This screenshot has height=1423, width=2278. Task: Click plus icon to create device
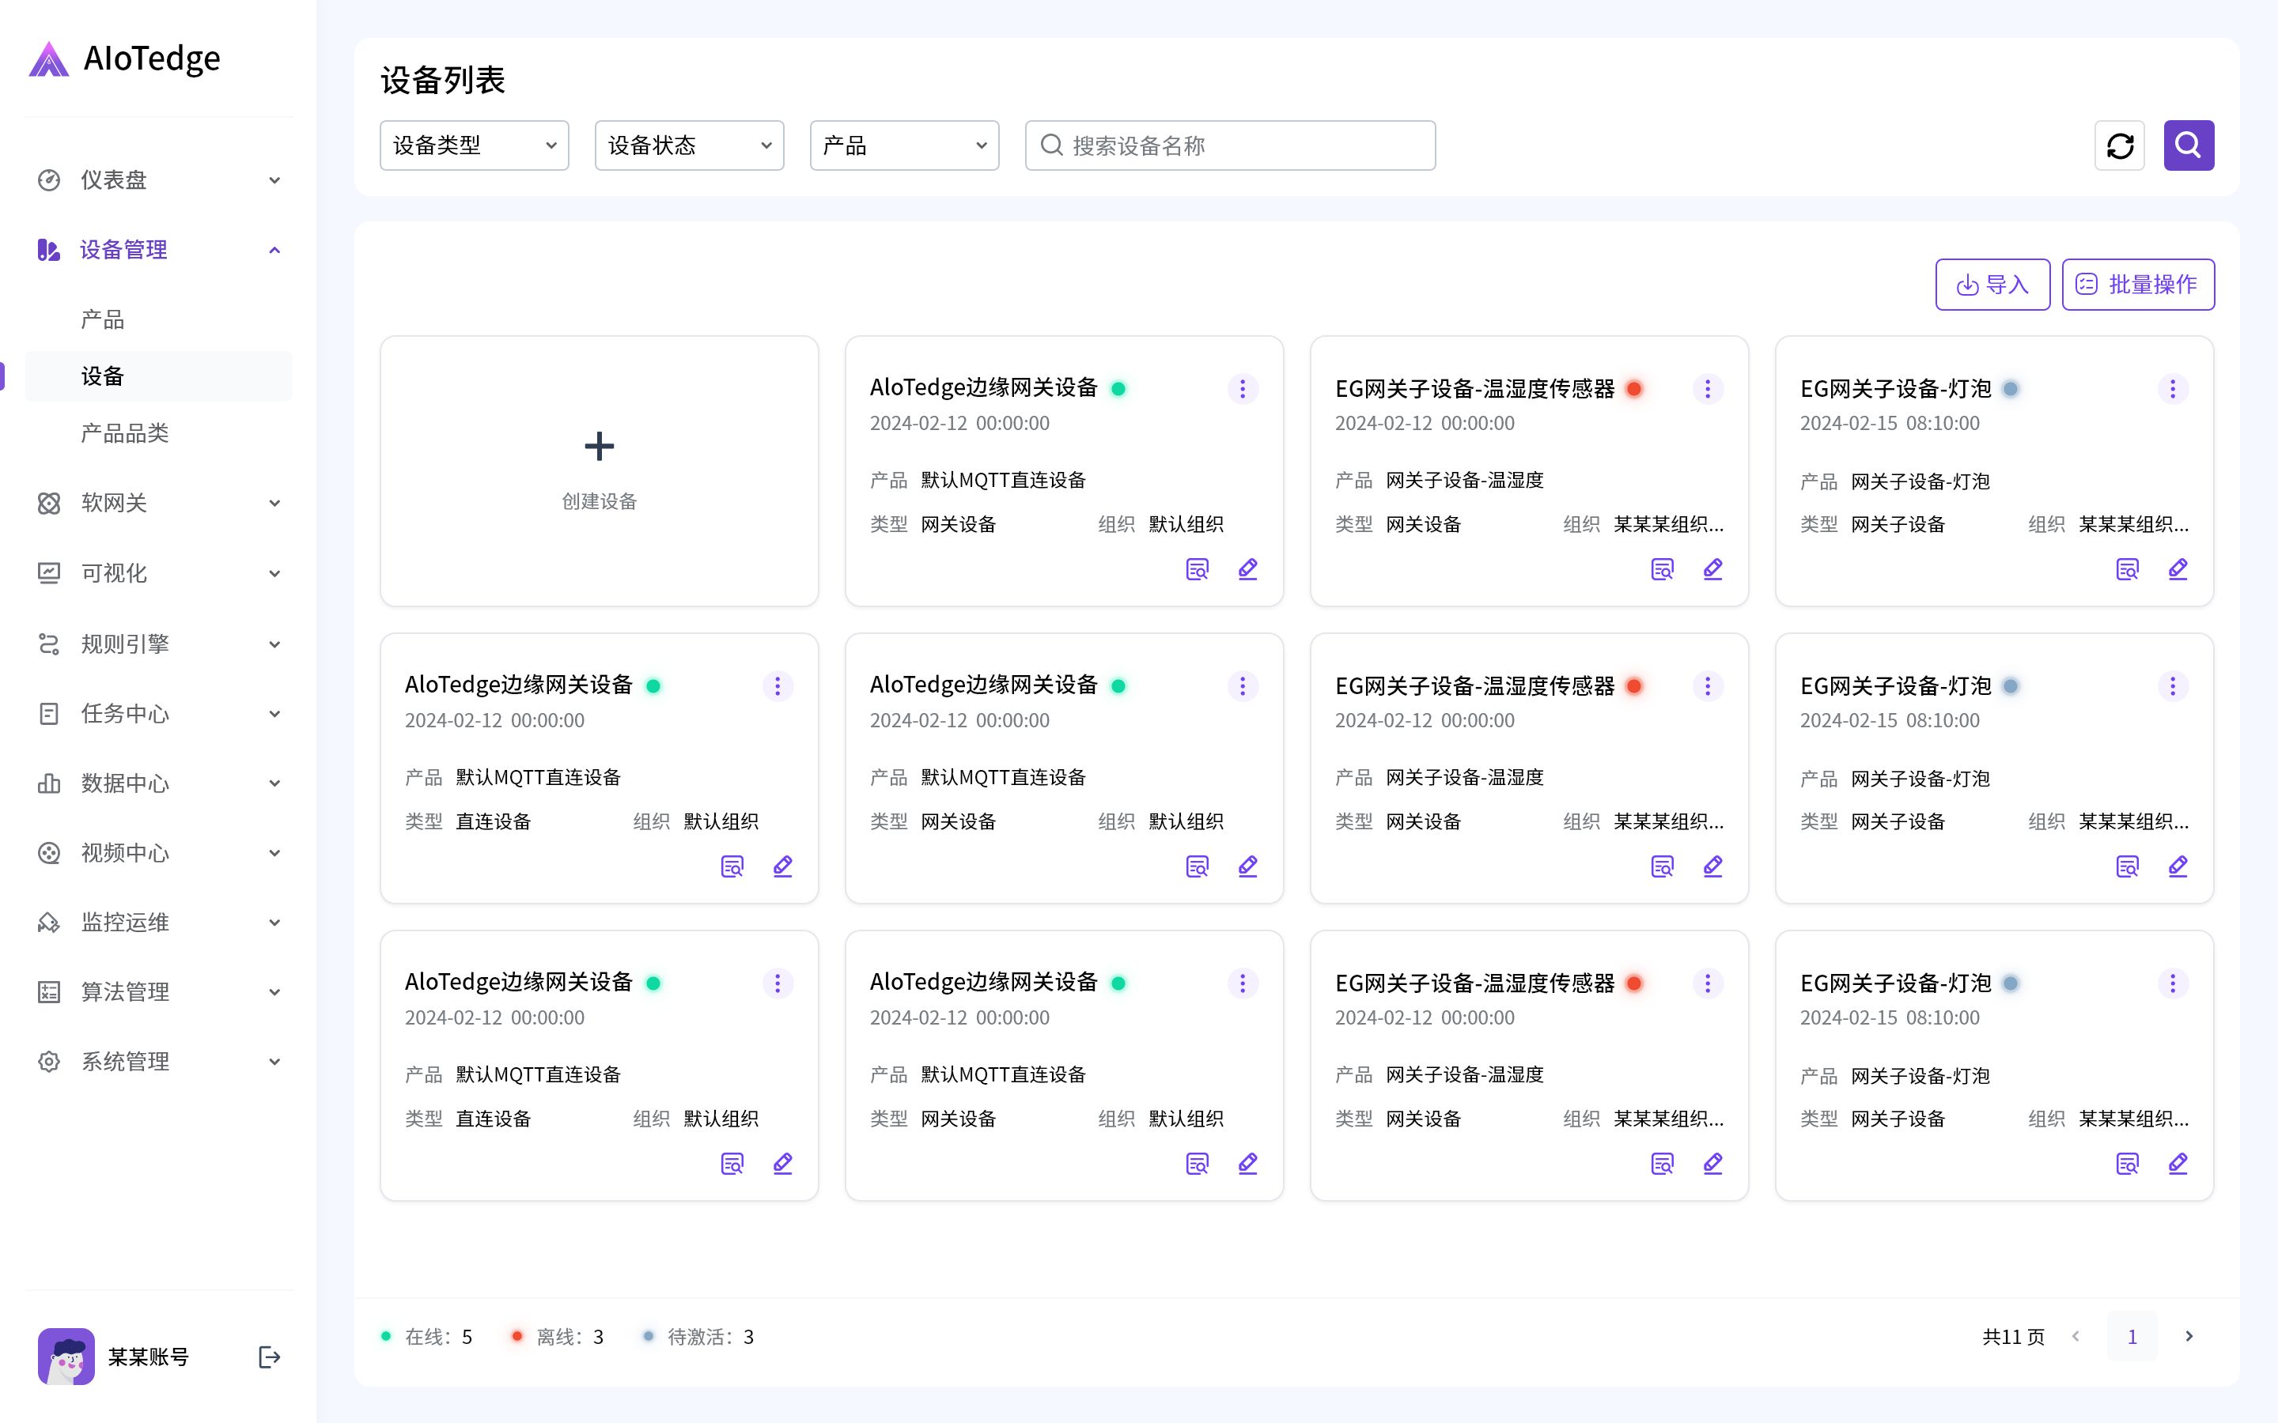click(x=599, y=446)
